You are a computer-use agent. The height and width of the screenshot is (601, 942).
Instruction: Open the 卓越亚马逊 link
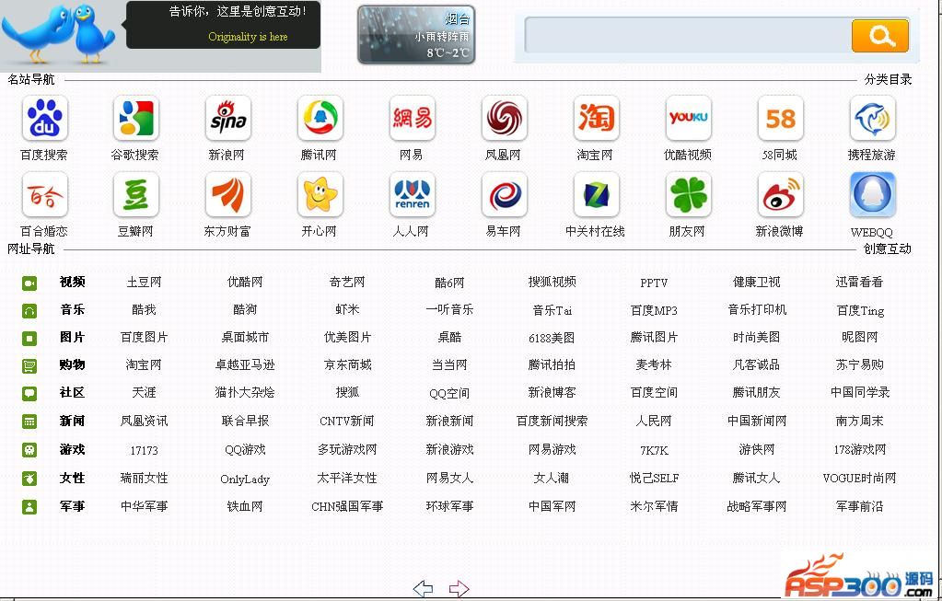pos(245,364)
